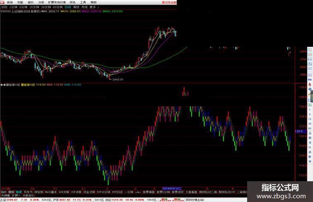Click the 通达信 app logo icon
The width and height of the screenshot is (313, 202).
tap(3, 2)
